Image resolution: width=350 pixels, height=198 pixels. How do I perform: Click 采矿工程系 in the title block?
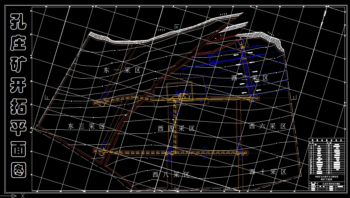coord(327,179)
